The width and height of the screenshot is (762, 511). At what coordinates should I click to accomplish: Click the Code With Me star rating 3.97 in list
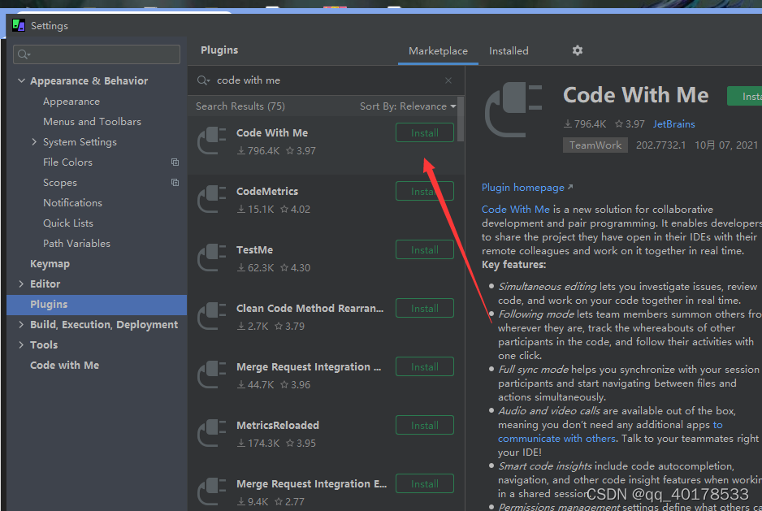point(301,151)
